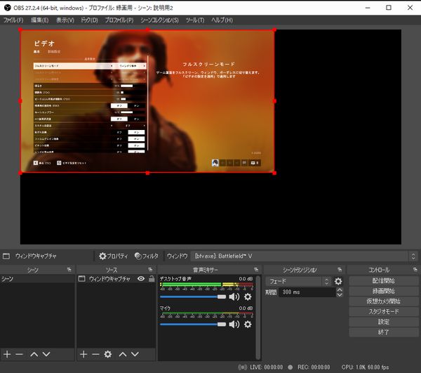Open the ドック(D) menu

pos(89,20)
